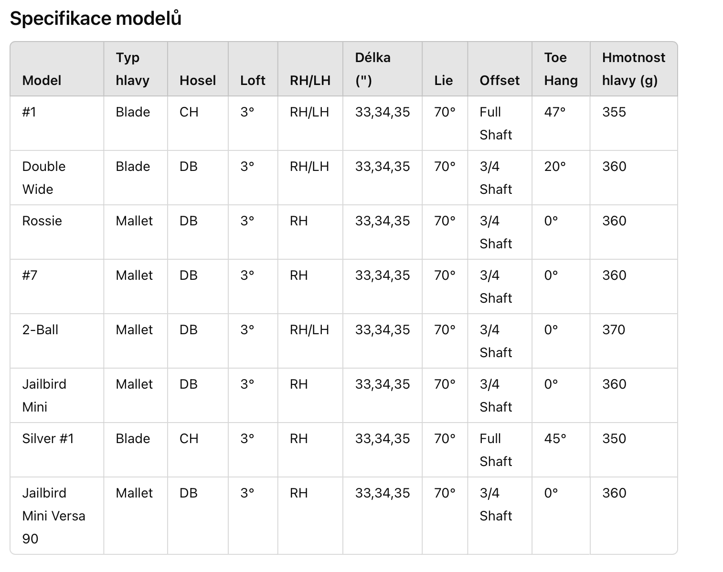
Task: Click the Specifikace modelů heading
Action: tap(96, 18)
